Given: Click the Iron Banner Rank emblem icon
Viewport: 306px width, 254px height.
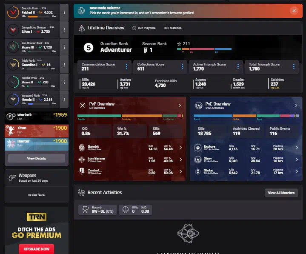Looking at the screenshot, I should [x=13, y=47].
